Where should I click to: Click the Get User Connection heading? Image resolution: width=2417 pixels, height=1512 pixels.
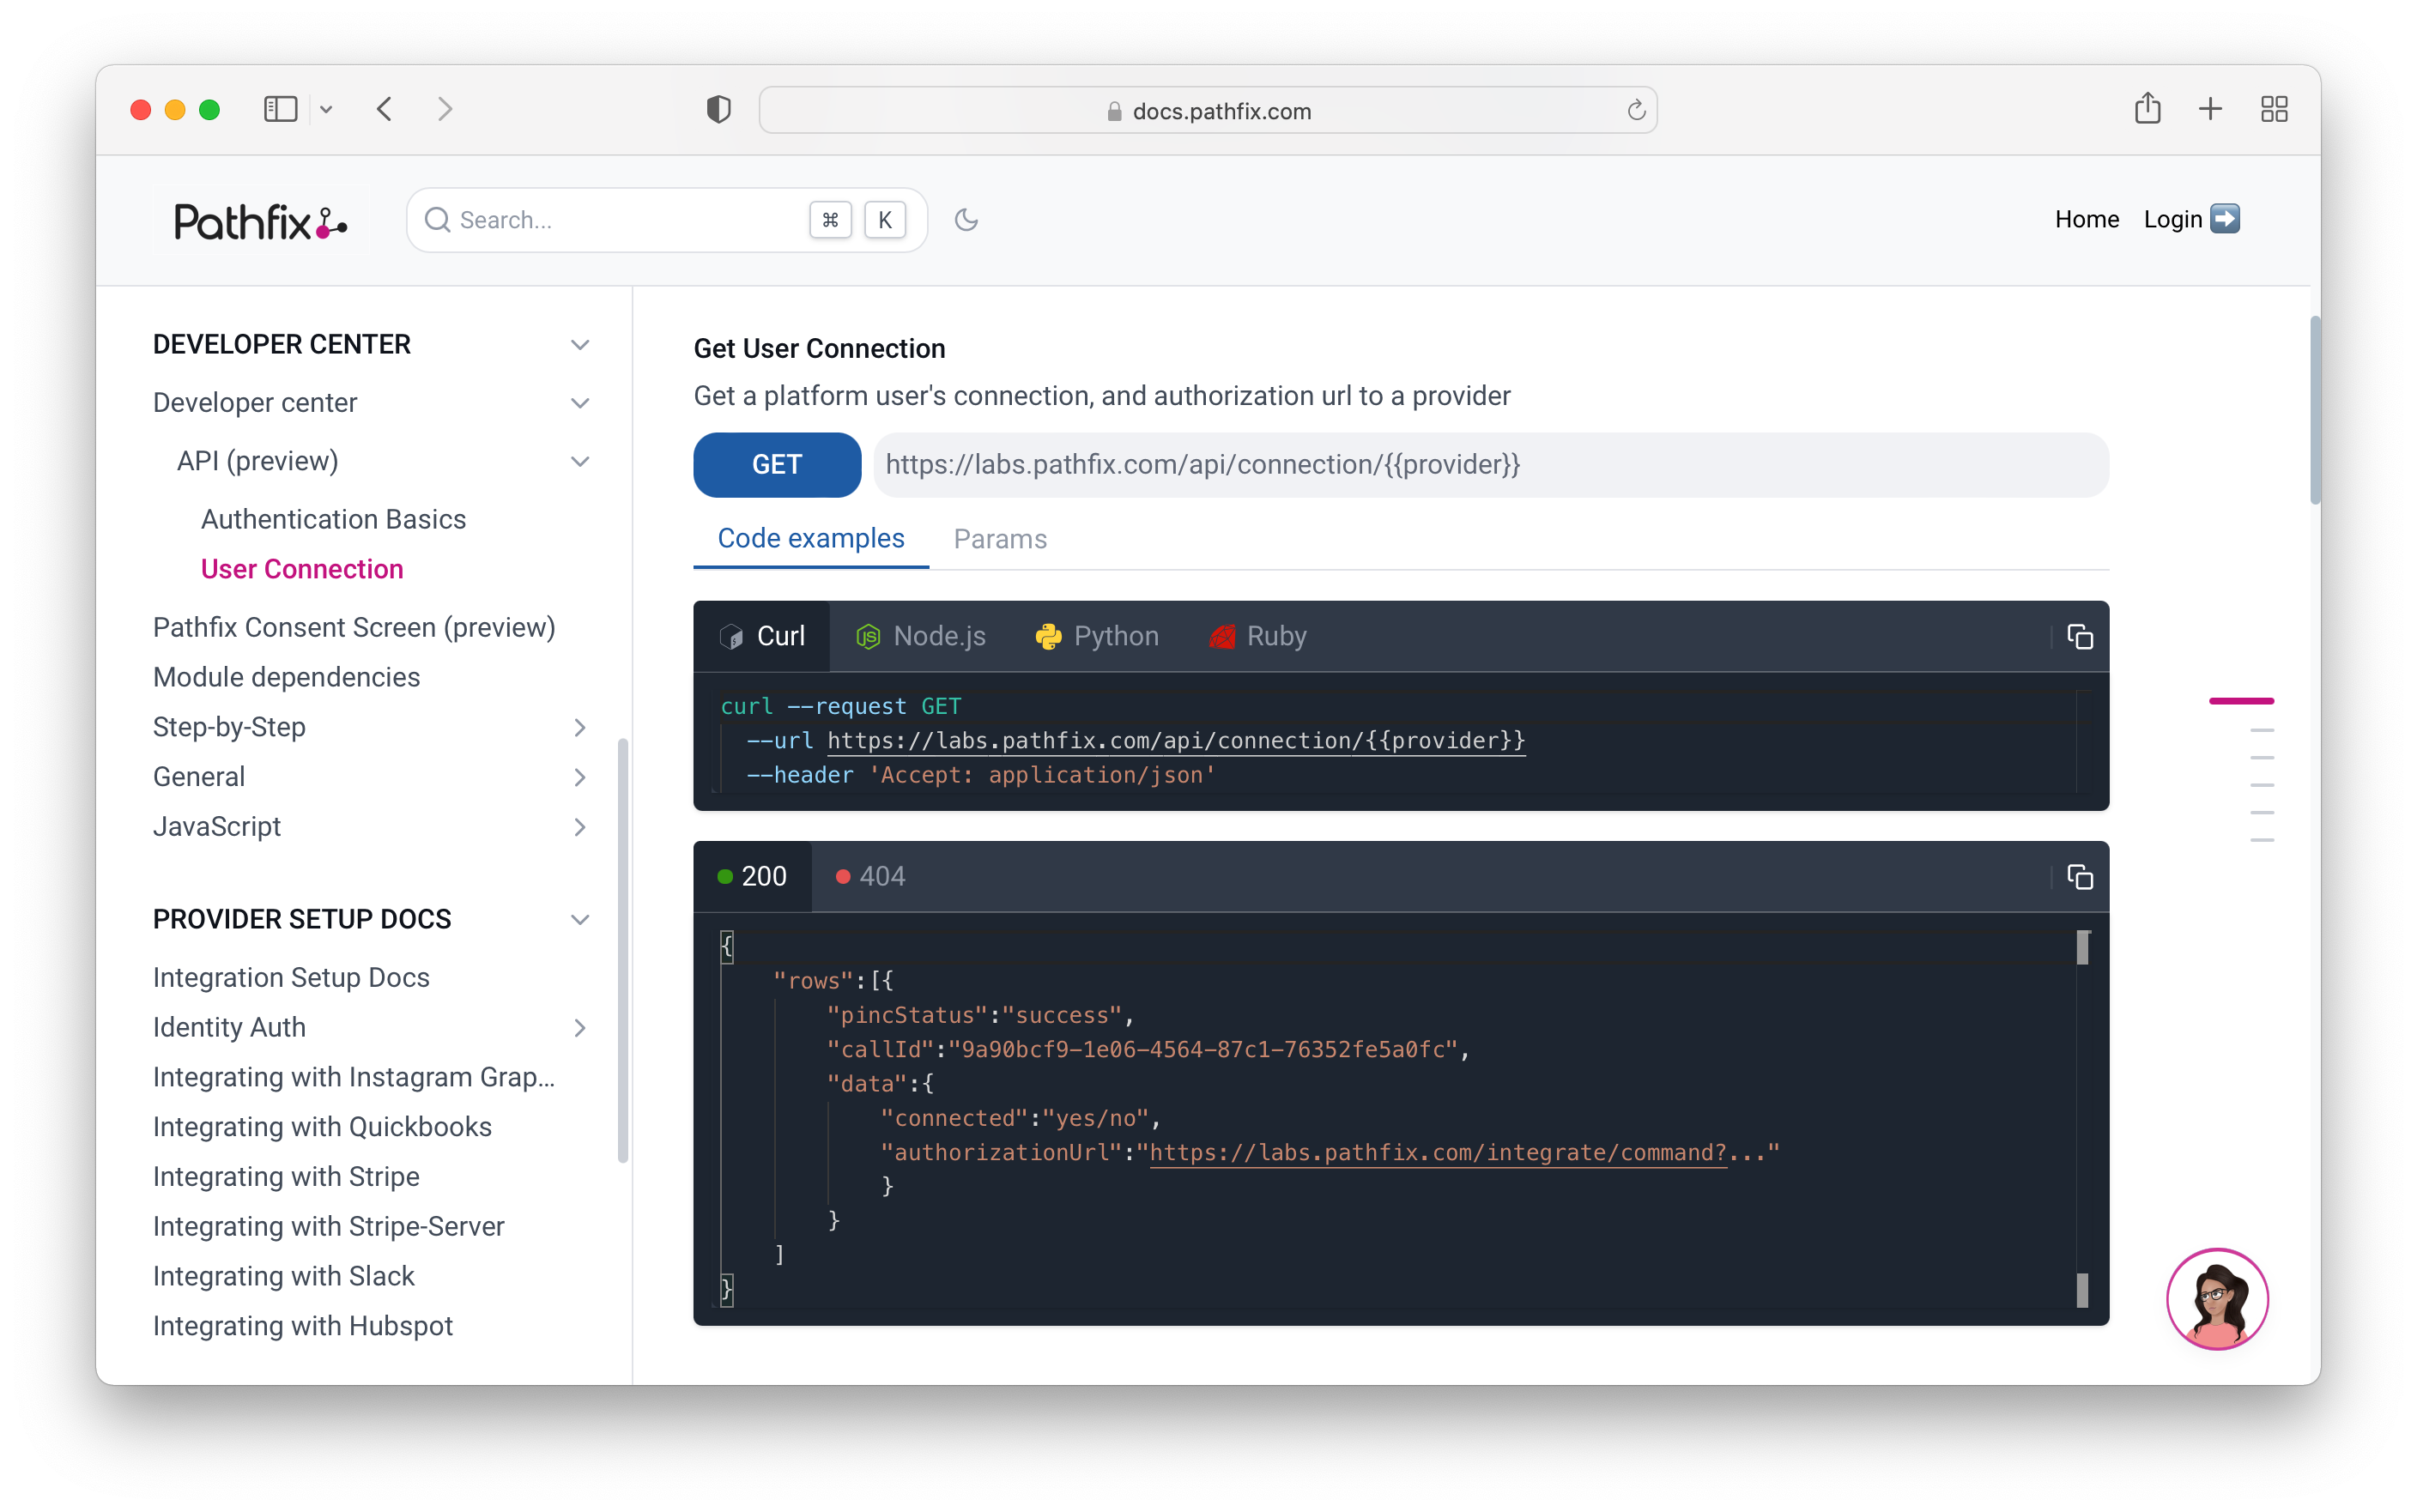pyautogui.click(x=819, y=349)
